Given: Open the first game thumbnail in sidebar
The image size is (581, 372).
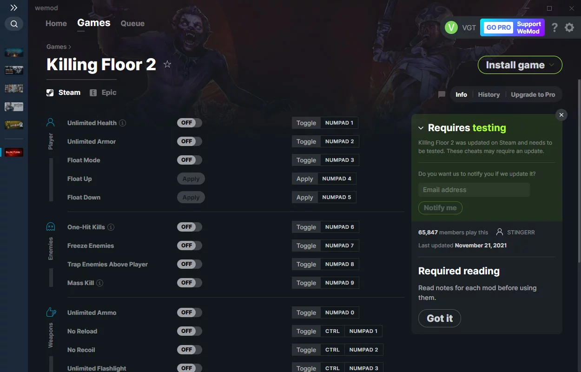Looking at the screenshot, I should [14, 52].
